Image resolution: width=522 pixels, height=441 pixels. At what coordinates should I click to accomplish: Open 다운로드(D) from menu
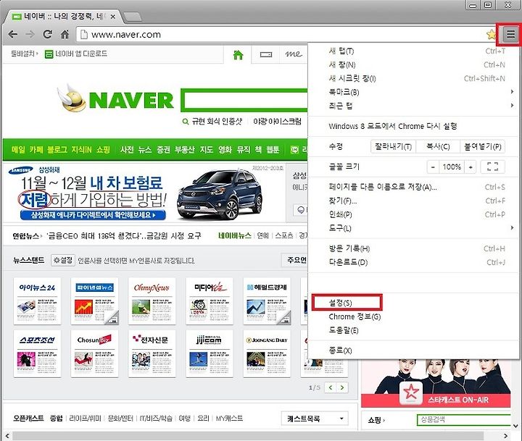413,262
